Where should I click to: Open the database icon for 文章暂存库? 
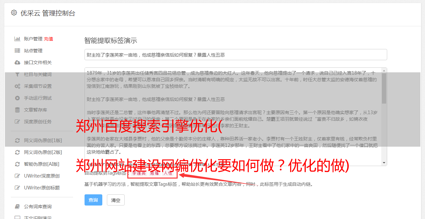coord(17,110)
